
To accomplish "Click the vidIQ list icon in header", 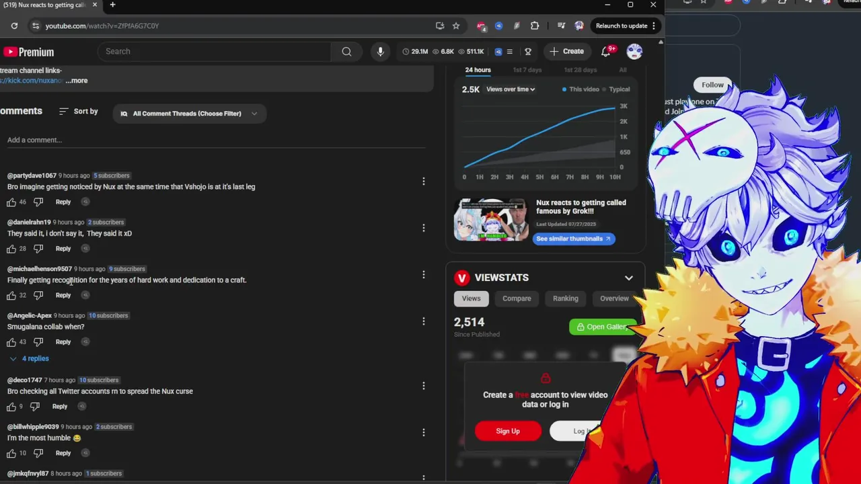I will coord(509,51).
